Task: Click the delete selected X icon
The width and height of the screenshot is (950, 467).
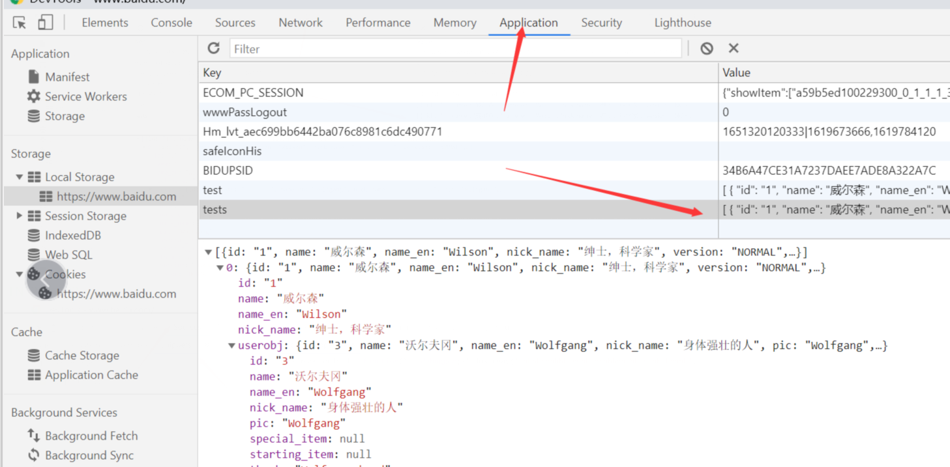Action: click(x=734, y=48)
